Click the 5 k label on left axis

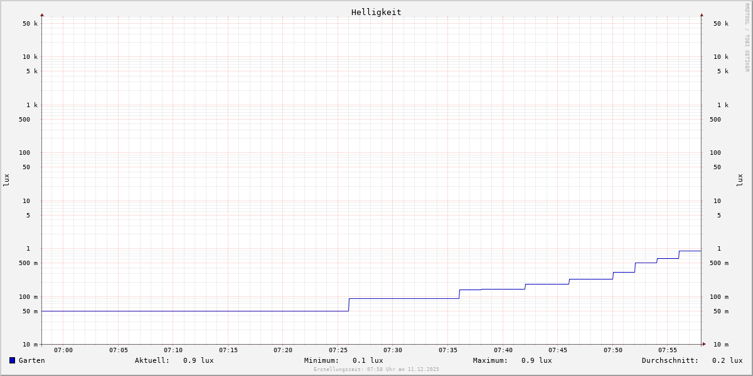coord(32,71)
